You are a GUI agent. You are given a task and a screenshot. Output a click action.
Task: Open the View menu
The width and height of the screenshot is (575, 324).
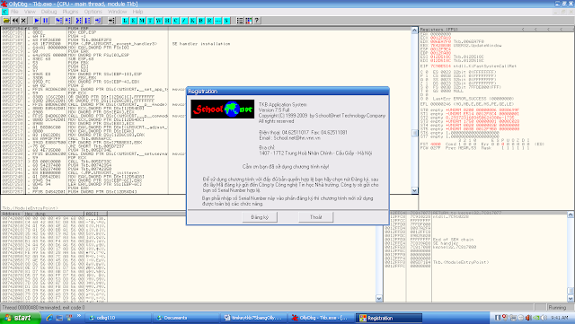[x=30, y=12]
